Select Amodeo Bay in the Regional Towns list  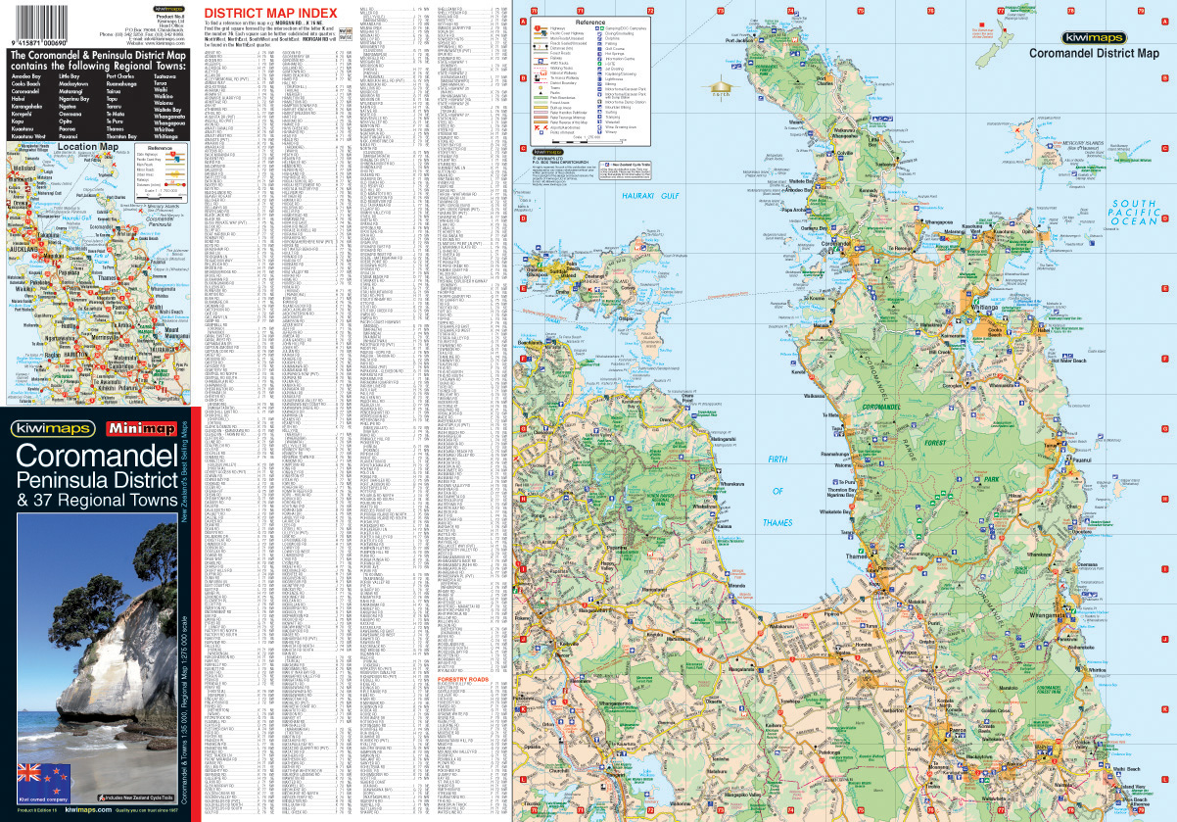click(x=27, y=75)
